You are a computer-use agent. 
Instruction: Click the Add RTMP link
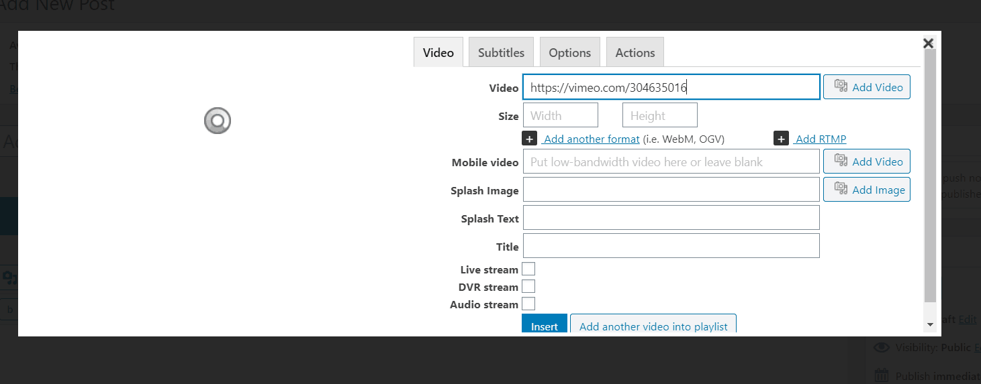point(820,139)
